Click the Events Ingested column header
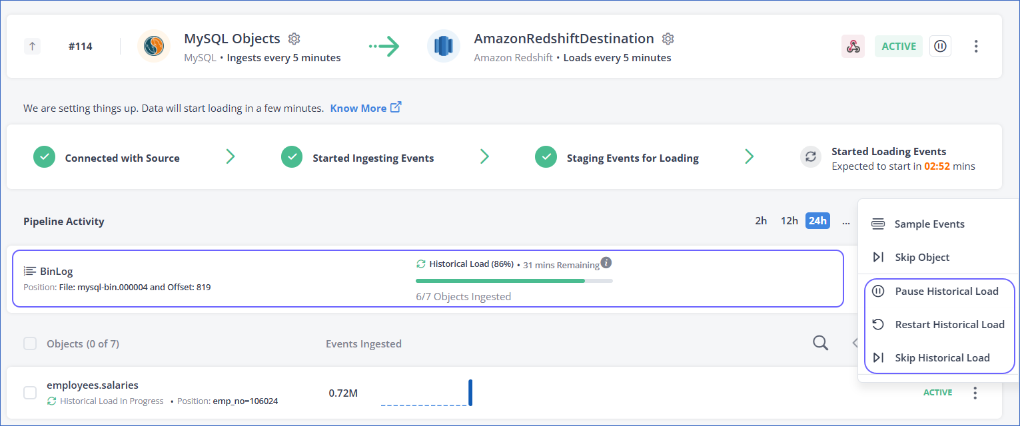Screen dimensions: 1020x426 364,343
